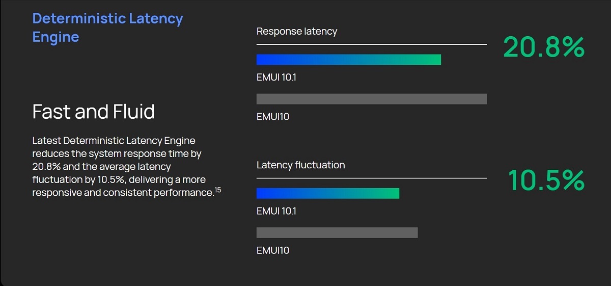
Task: Click EMUI10 label under Response latency
Action: pyautogui.click(x=273, y=117)
